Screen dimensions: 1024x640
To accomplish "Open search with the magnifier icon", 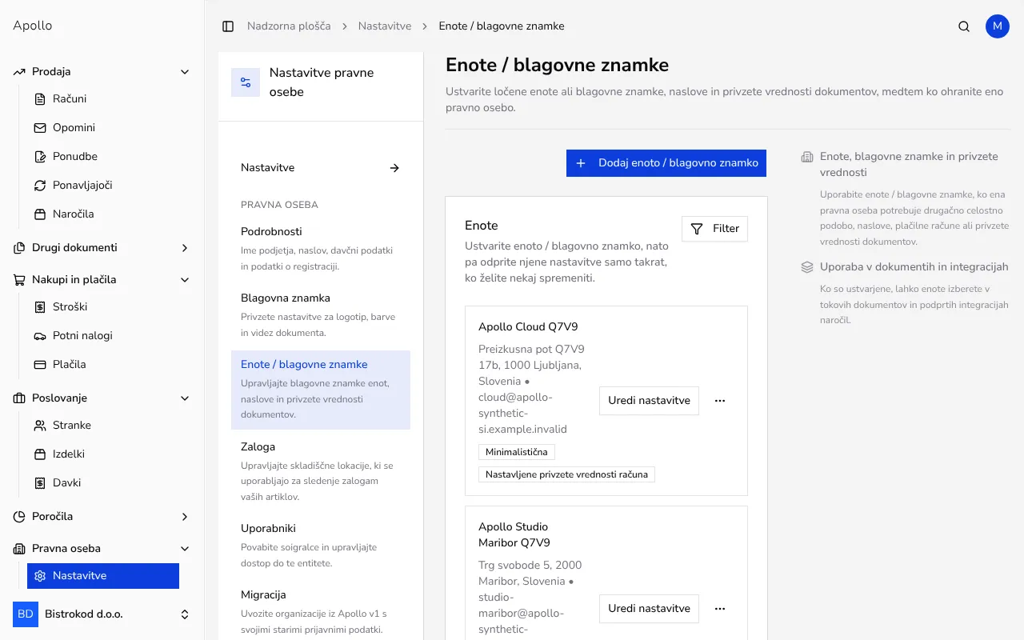I will tap(964, 26).
